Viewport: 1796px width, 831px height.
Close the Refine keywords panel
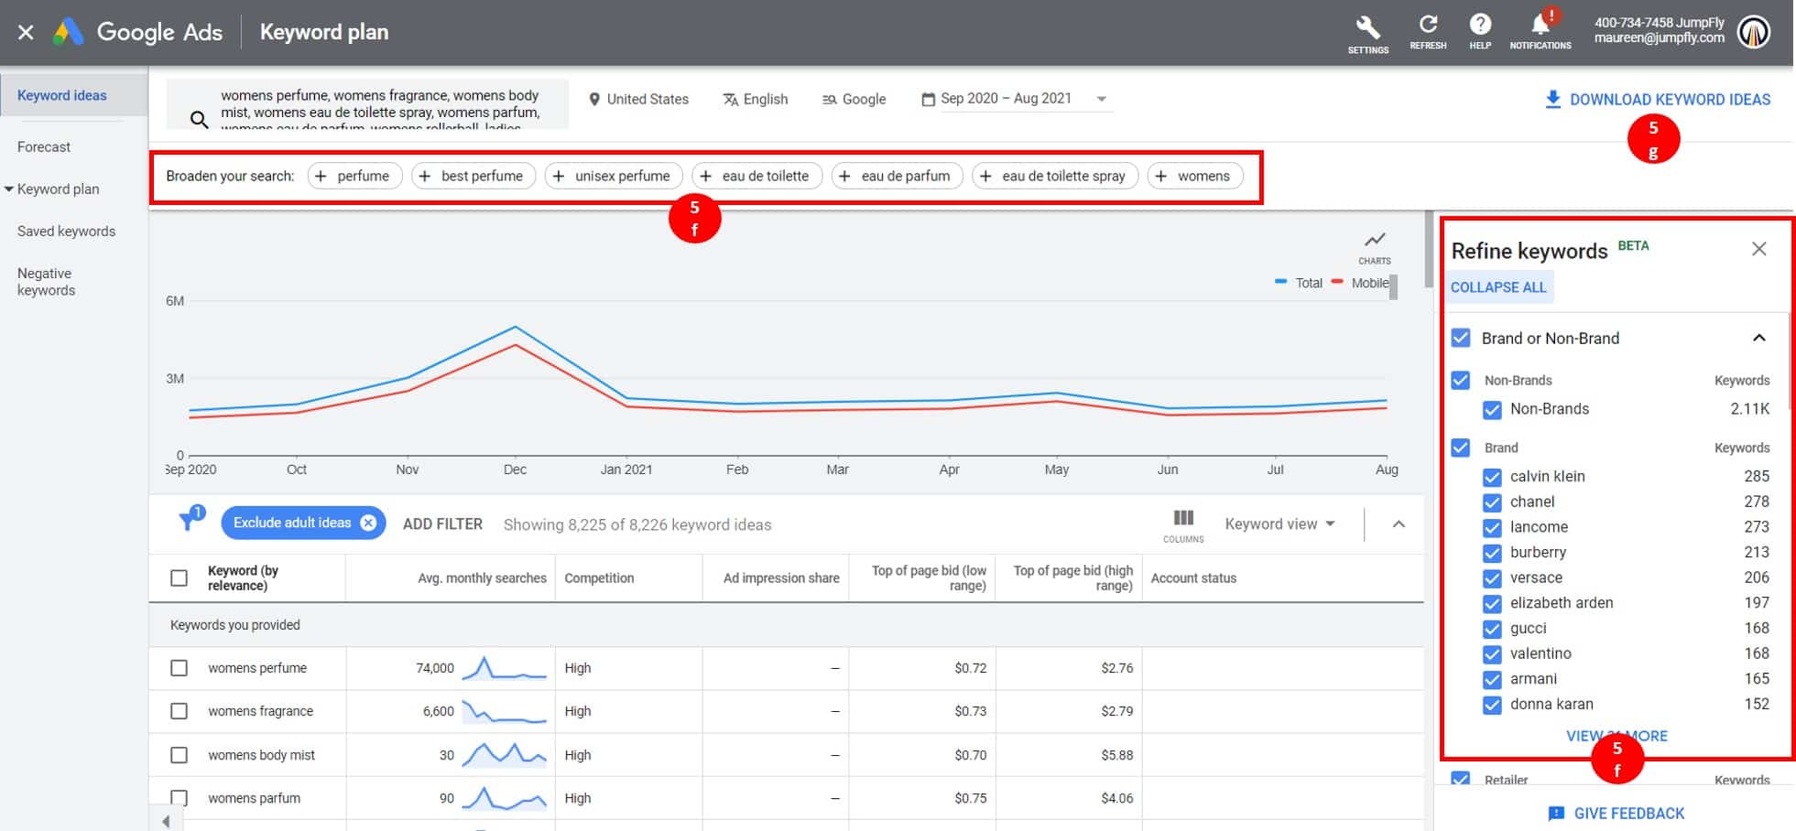click(x=1758, y=249)
